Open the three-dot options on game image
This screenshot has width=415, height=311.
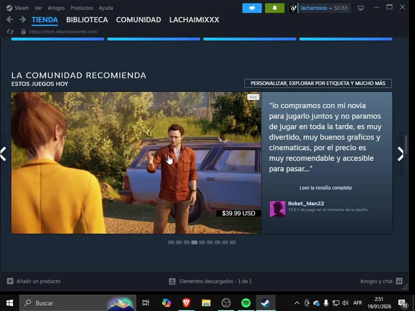253,97
